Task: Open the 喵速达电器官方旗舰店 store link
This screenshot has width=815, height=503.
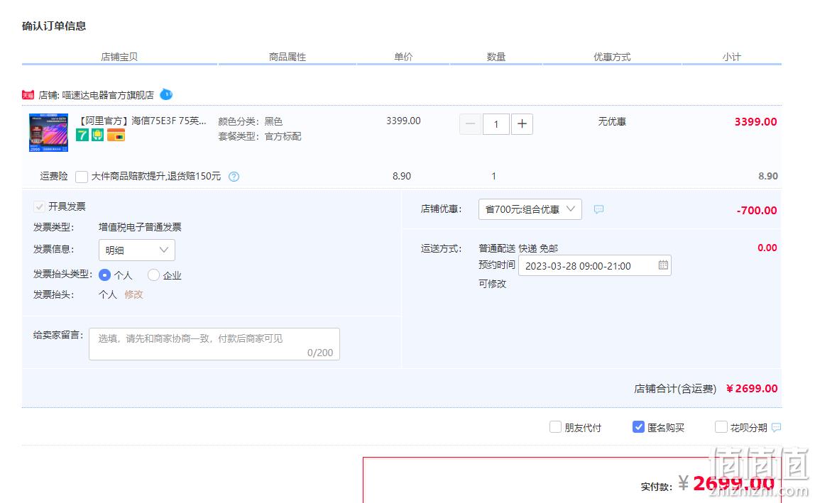Action: pos(108,95)
